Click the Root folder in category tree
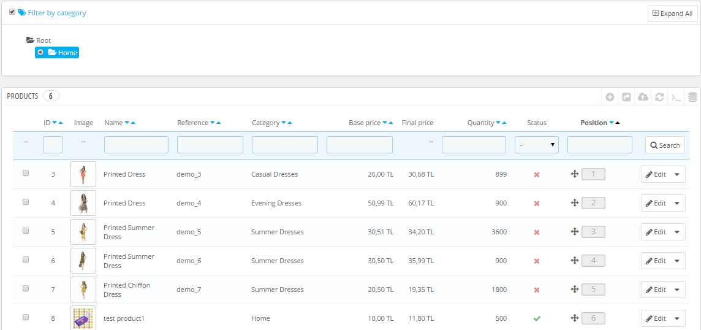701x330 pixels. point(39,40)
